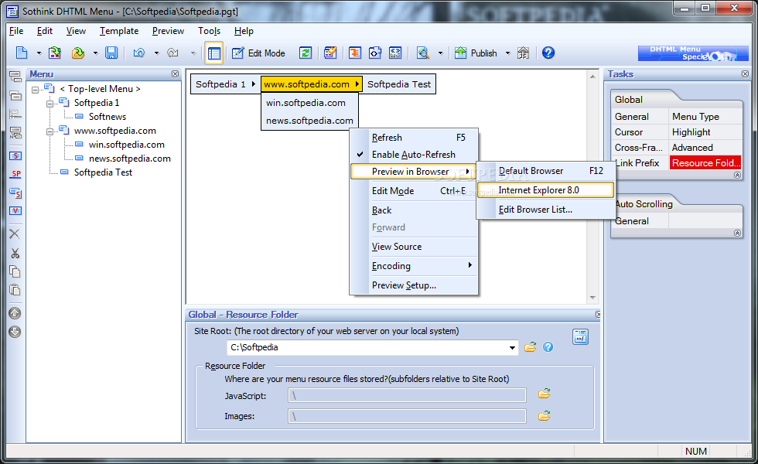Click Resource Fold... task in Global
758x464 pixels.
click(x=705, y=163)
